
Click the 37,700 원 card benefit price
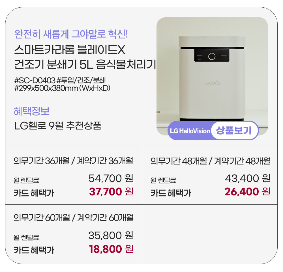click(x=111, y=192)
